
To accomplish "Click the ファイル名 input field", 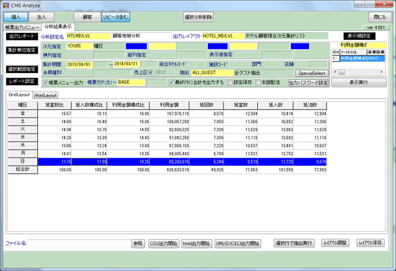I will pos(79,243).
